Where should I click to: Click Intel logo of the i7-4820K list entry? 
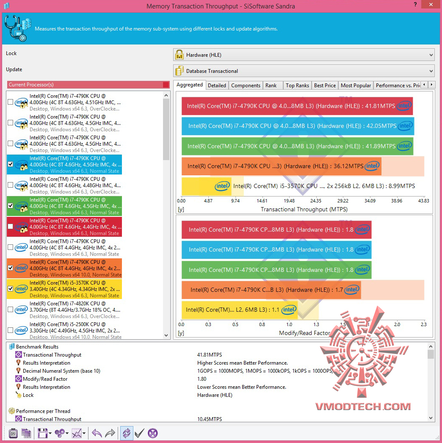[22, 310]
